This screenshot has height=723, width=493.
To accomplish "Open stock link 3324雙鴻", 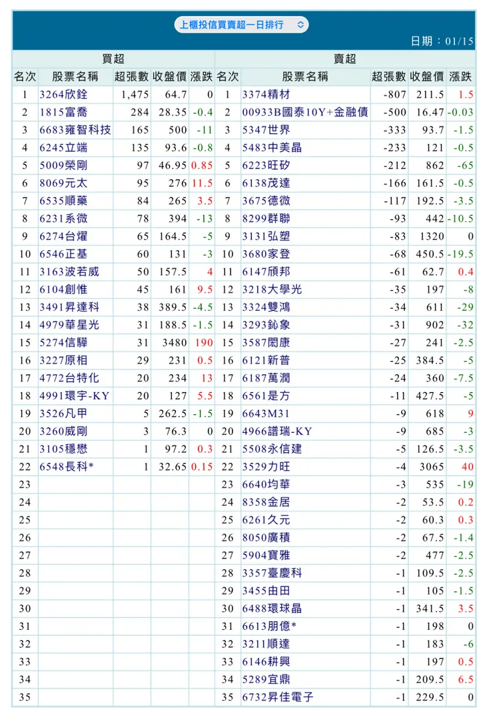I will tap(266, 307).
